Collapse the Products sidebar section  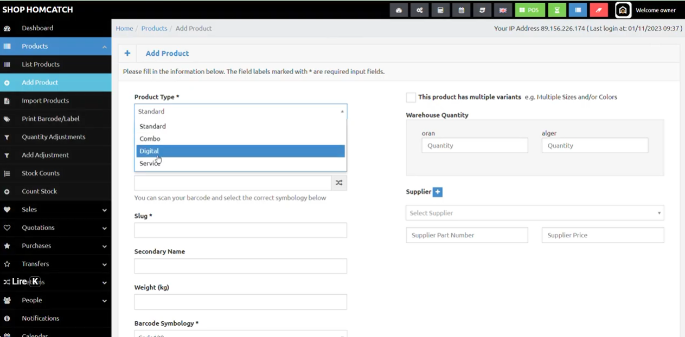[55, 46]
